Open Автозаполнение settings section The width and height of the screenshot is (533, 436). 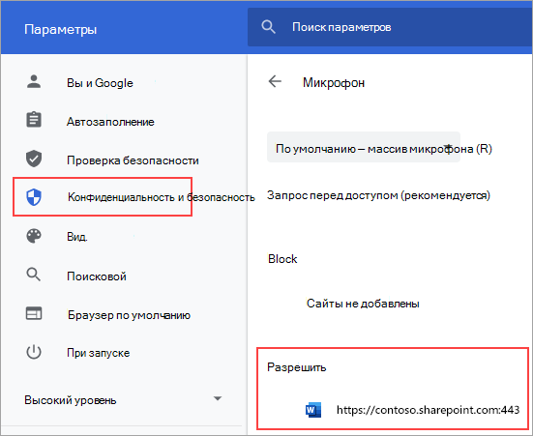click(110, 122)
